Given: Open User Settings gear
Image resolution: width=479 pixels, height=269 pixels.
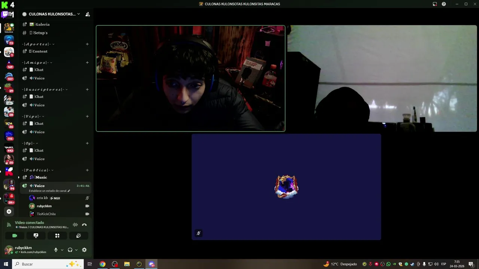Looking at the screenshot, I should pos(84,250).
